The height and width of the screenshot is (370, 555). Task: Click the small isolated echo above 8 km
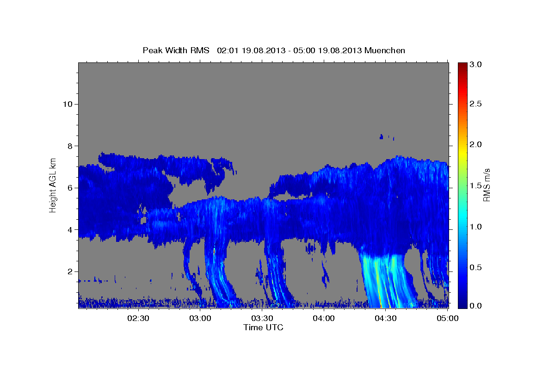click(382, 136)
